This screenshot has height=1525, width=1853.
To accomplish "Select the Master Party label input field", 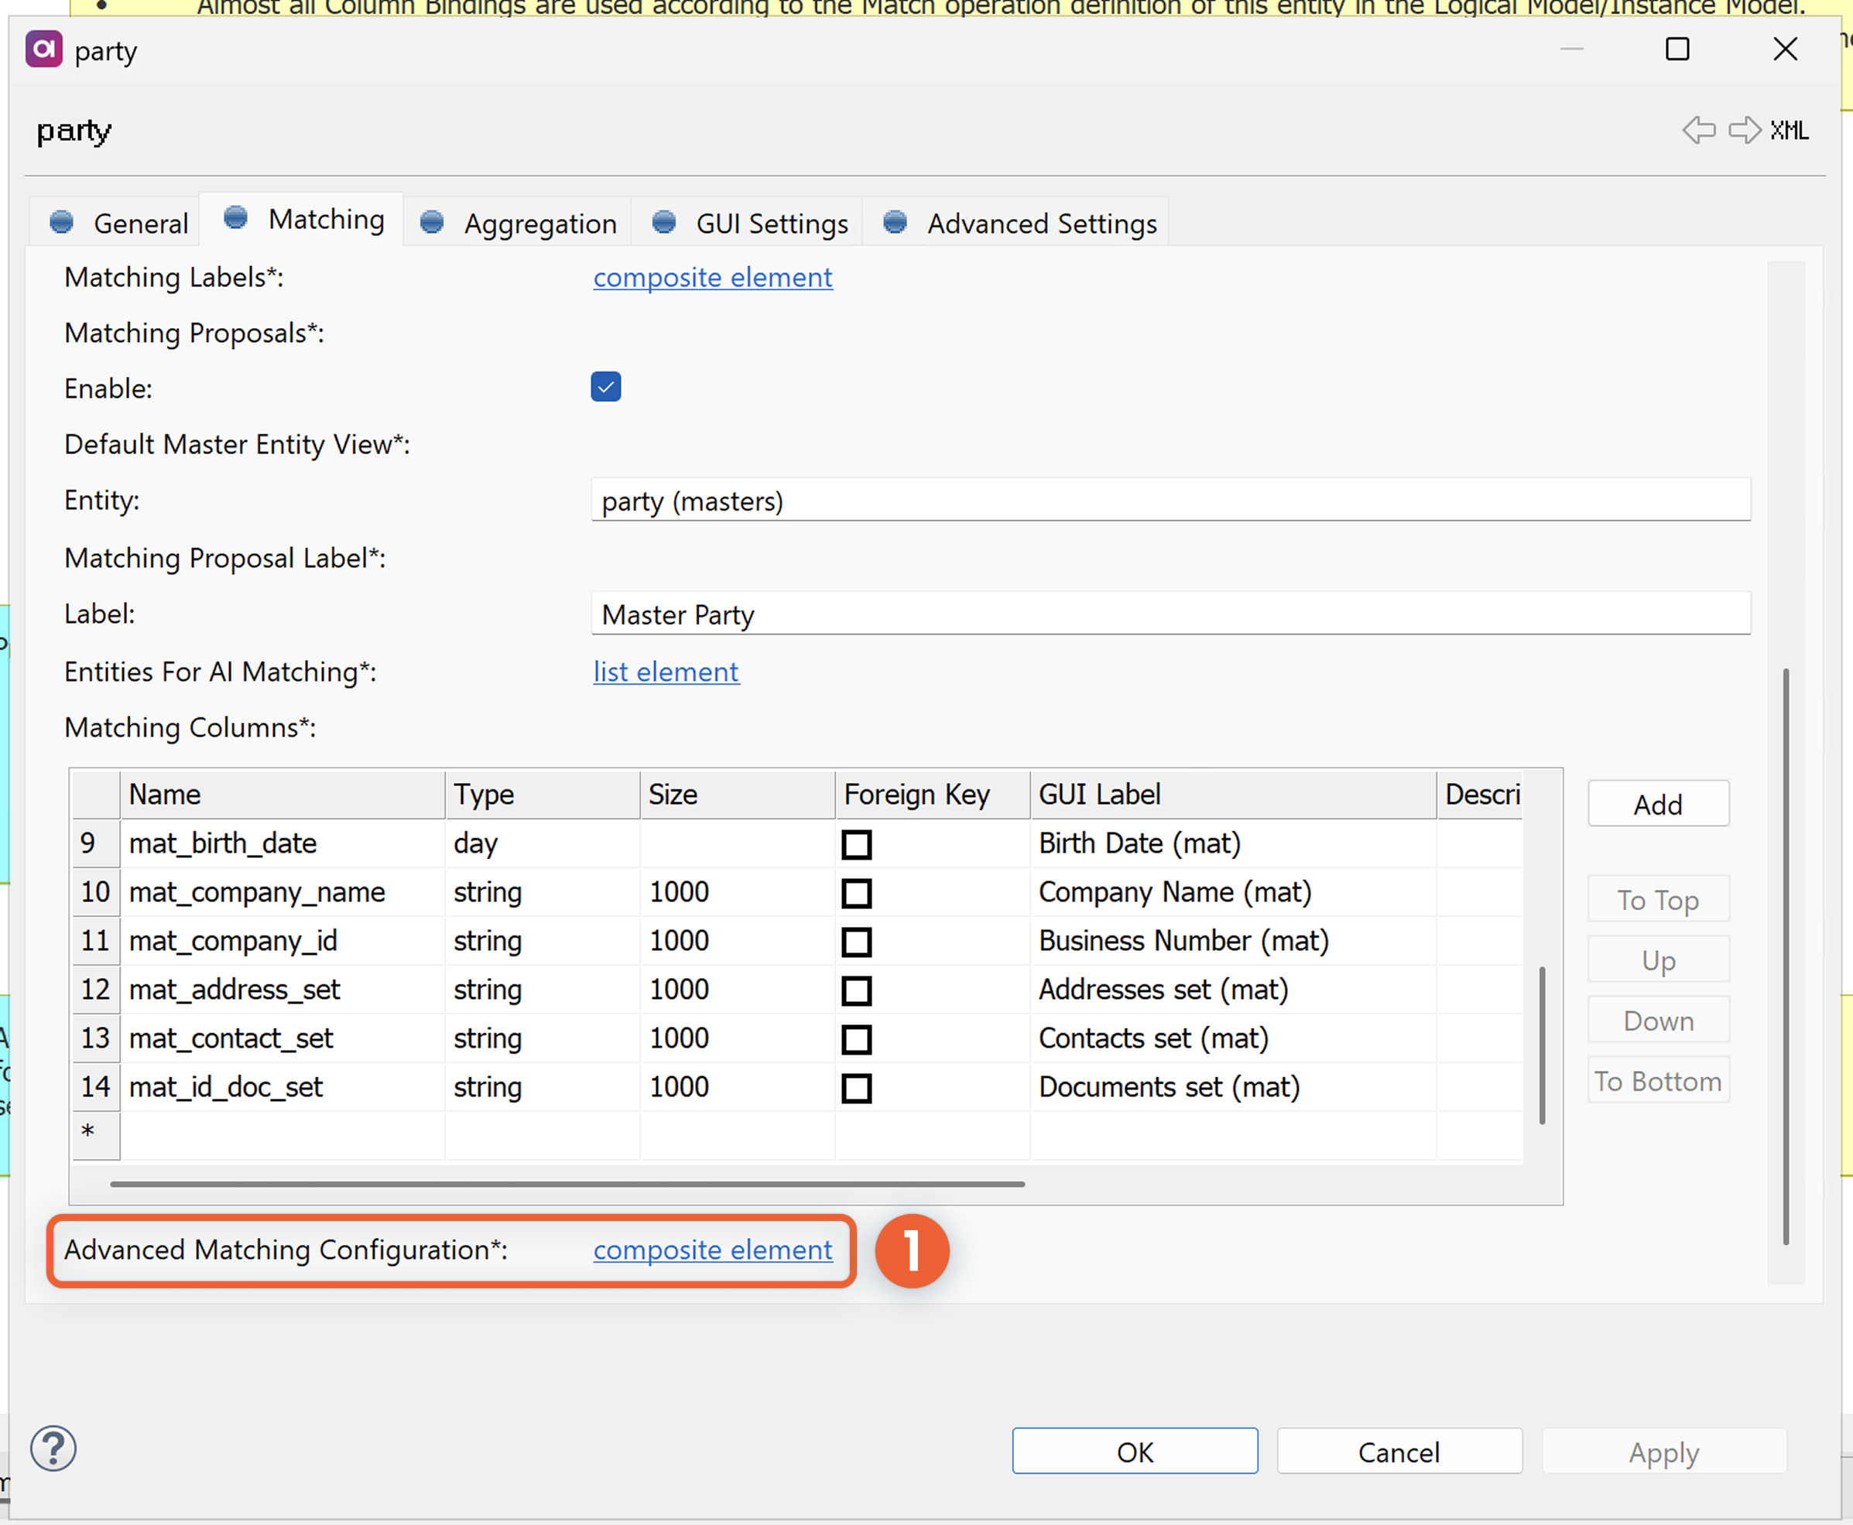I will [1169, 614].
